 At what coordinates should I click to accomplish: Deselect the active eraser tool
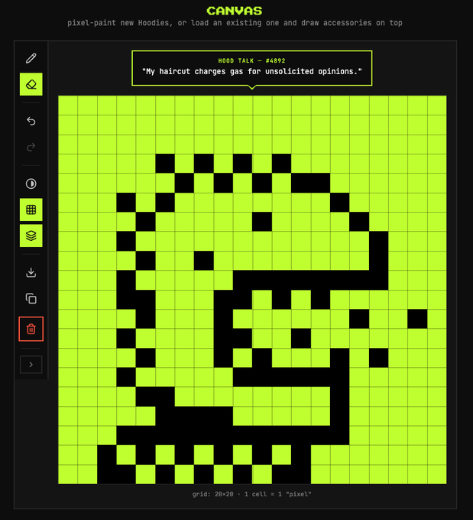click(x=31, y=84)
